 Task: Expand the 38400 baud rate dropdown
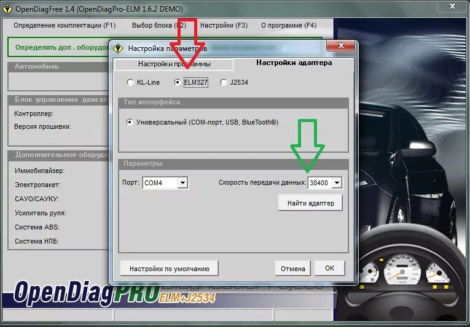[x=337, y=183]
